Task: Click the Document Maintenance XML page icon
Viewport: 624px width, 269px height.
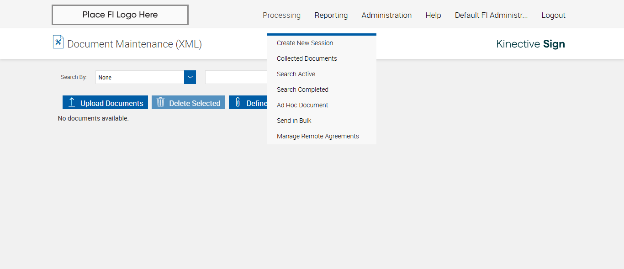Action: click(58, 42)
